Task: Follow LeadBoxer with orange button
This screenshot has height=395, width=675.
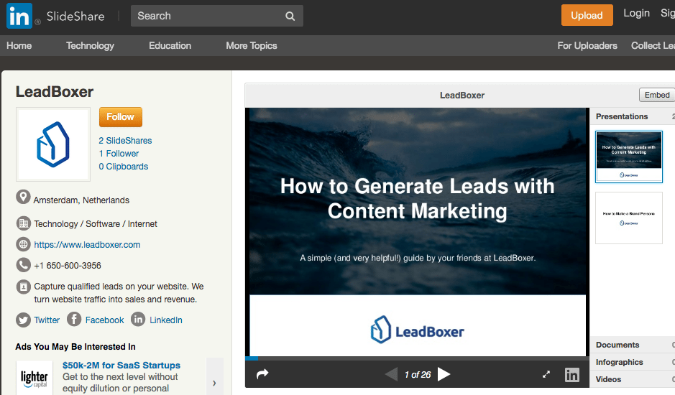Action: point(121,117)
